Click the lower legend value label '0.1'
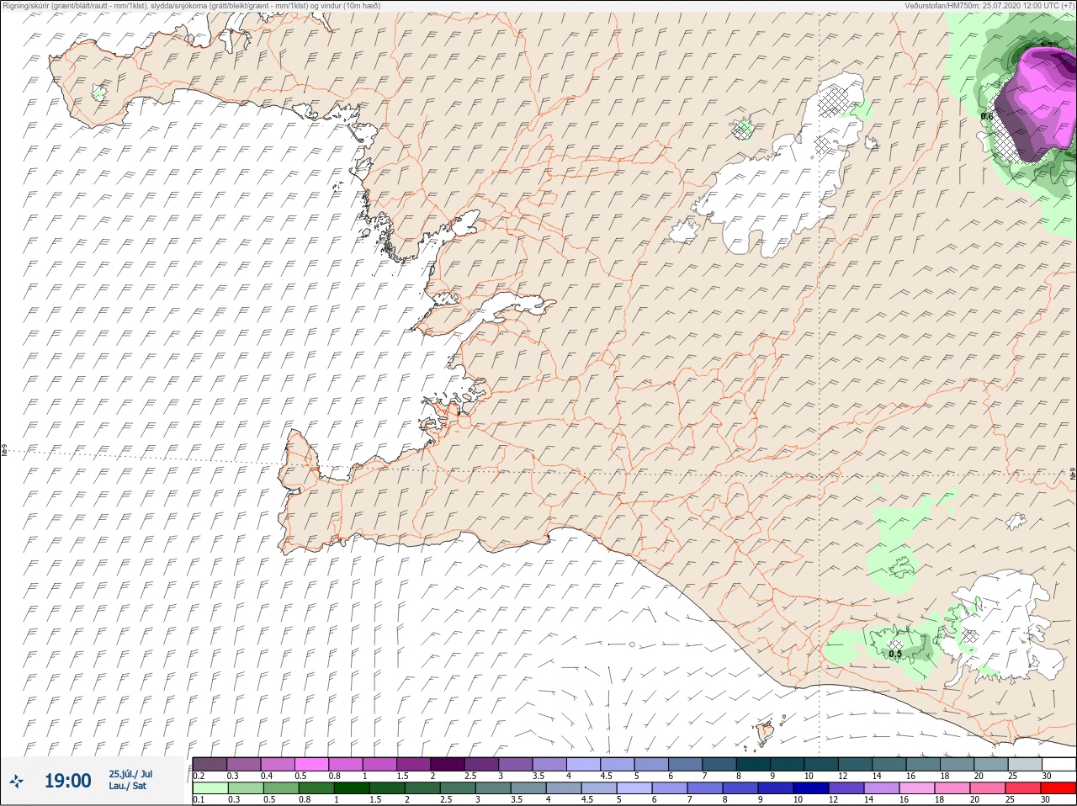Screen dimensions: 1077x806 (198, 800)
